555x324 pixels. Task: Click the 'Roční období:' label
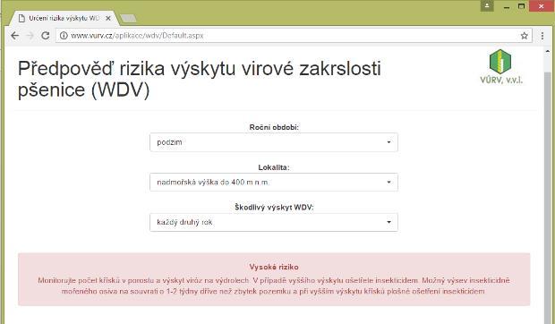274,127
